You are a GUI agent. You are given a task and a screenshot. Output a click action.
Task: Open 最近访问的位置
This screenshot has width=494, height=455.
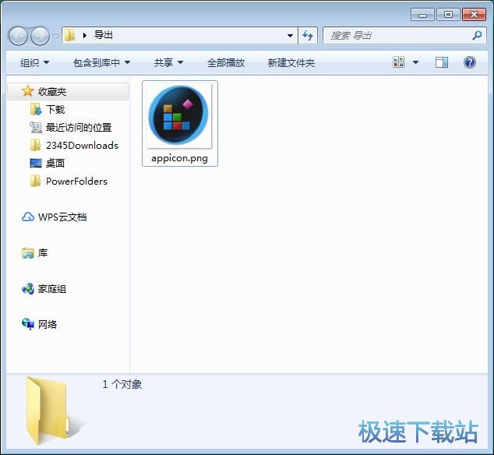coord(79,127)
